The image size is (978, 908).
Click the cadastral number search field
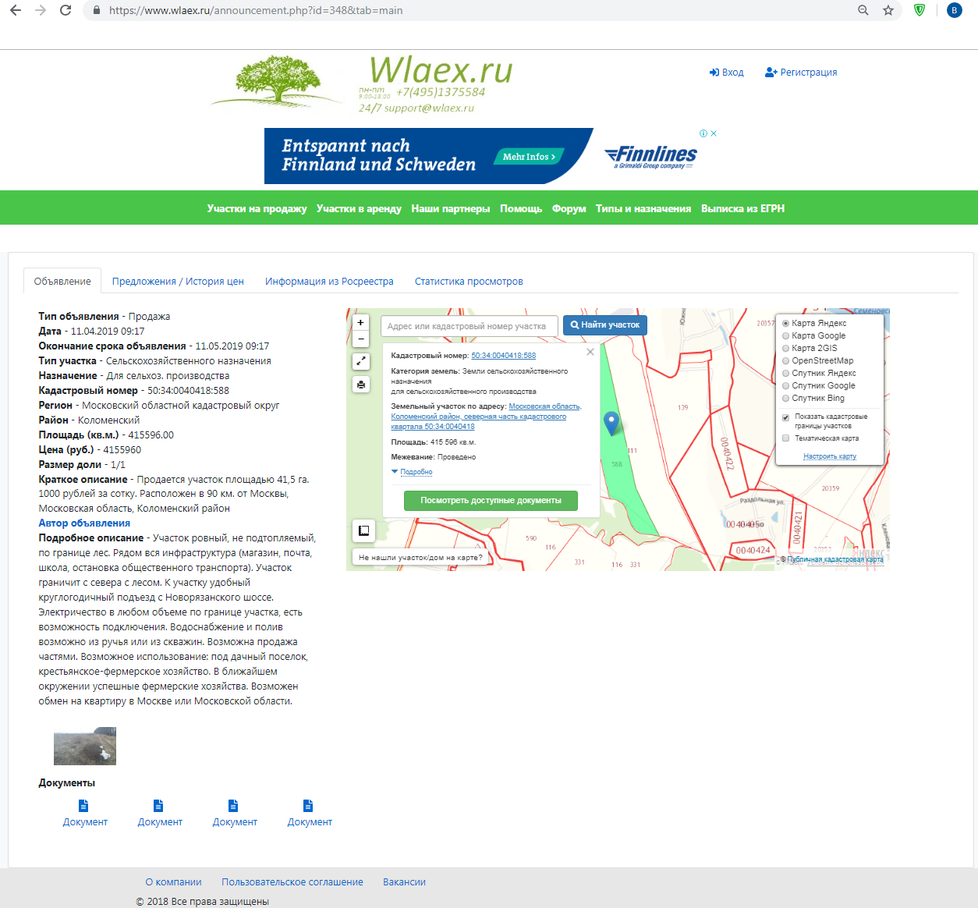pyautogui.click(x=470, y=326)
